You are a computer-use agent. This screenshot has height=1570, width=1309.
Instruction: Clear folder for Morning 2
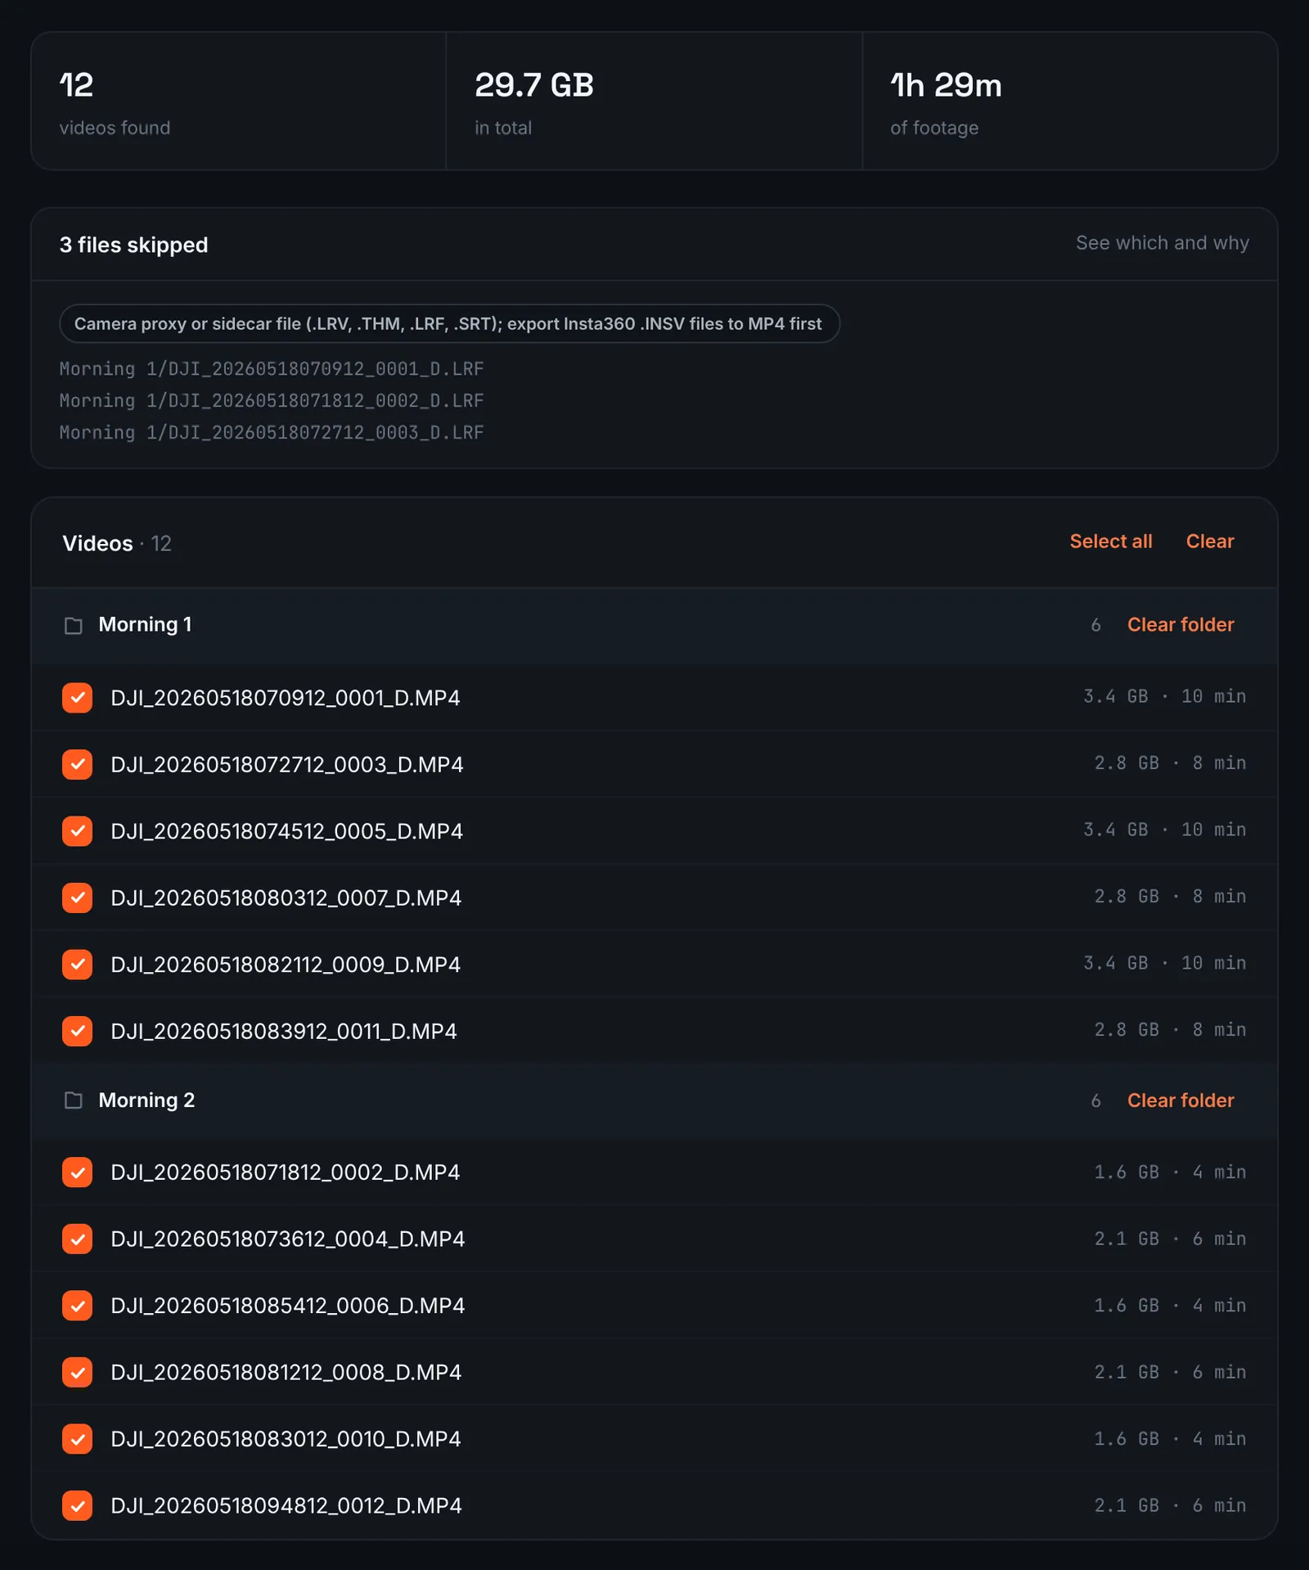(1181, 1100)
